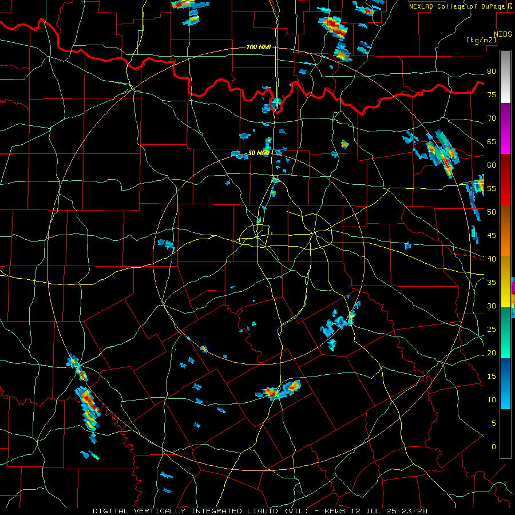This screenshot has width=515, height=515.
Task: Click the blue segment of color scale
Action: point(505,383)
